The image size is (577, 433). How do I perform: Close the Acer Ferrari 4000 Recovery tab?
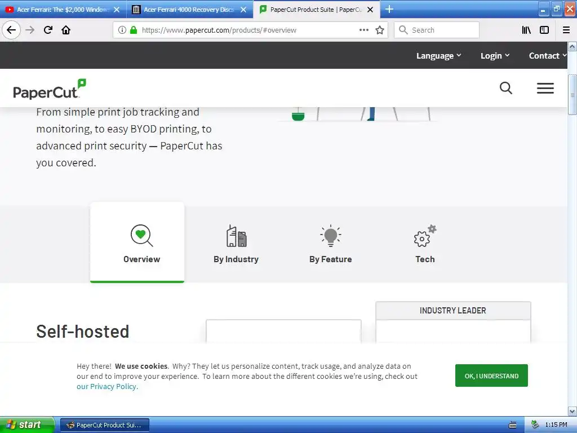[243, 10]
